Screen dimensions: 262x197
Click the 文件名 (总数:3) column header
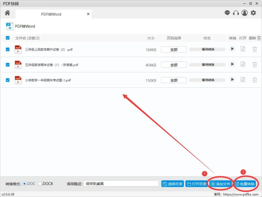click(x=28, y=38)
